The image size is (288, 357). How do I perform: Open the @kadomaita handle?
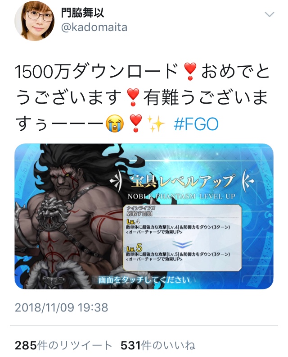(x=94, y=27)
